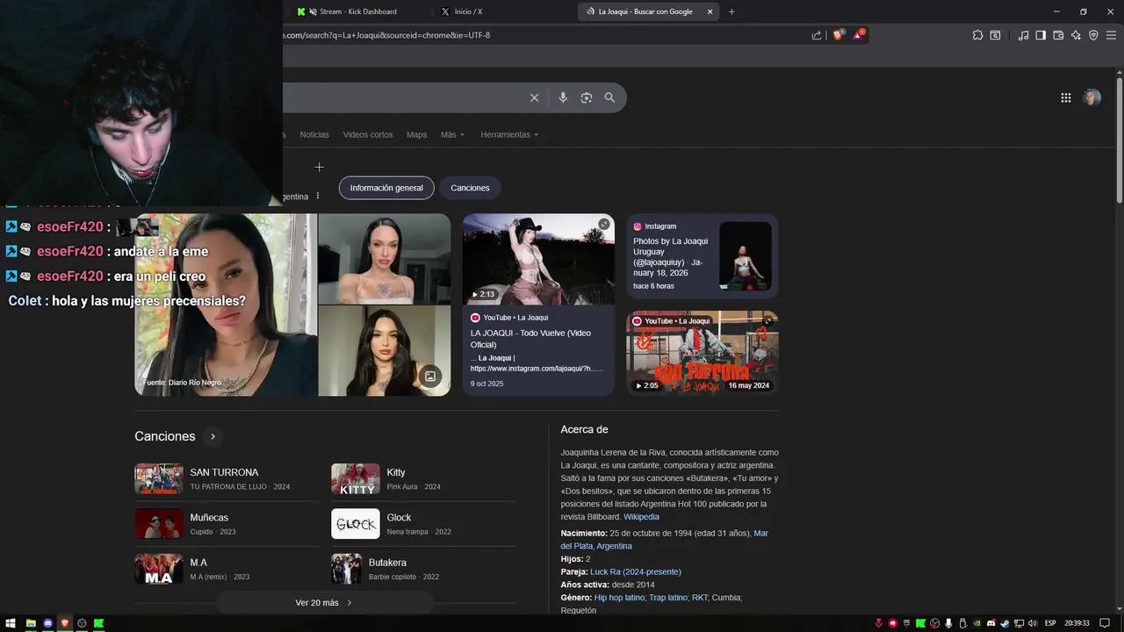Open tab search icon in toolbar

[995, 35]
